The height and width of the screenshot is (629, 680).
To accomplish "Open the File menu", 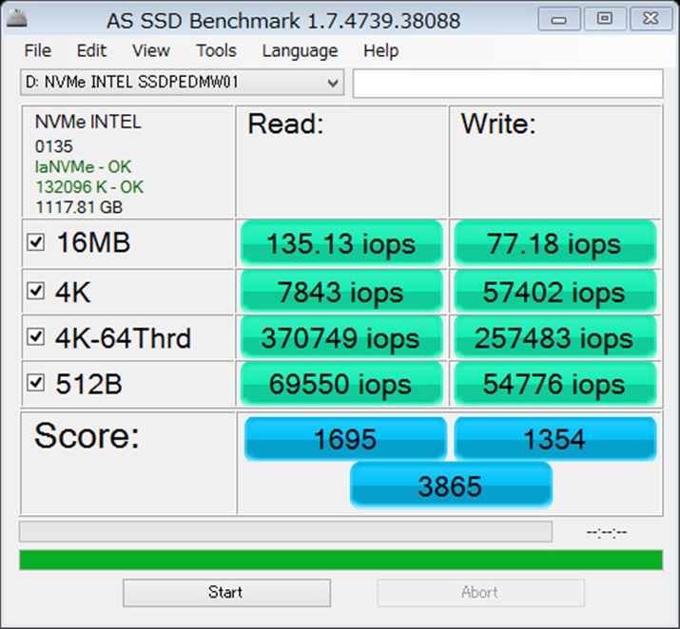I will tap(38, 51).
